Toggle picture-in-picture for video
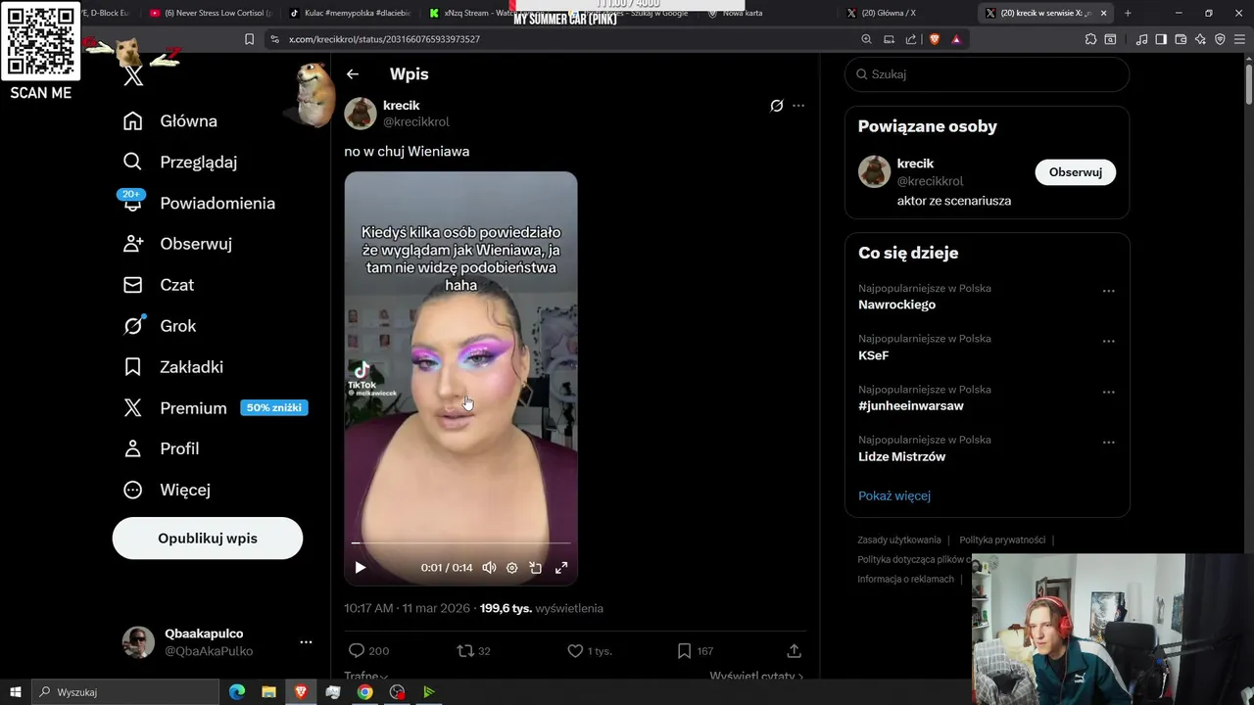1254x705 pixels. coord(536,568)
